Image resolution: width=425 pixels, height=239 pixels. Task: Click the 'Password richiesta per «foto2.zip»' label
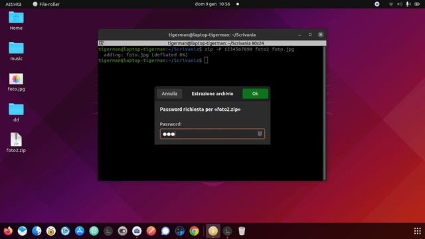(200, 110)
